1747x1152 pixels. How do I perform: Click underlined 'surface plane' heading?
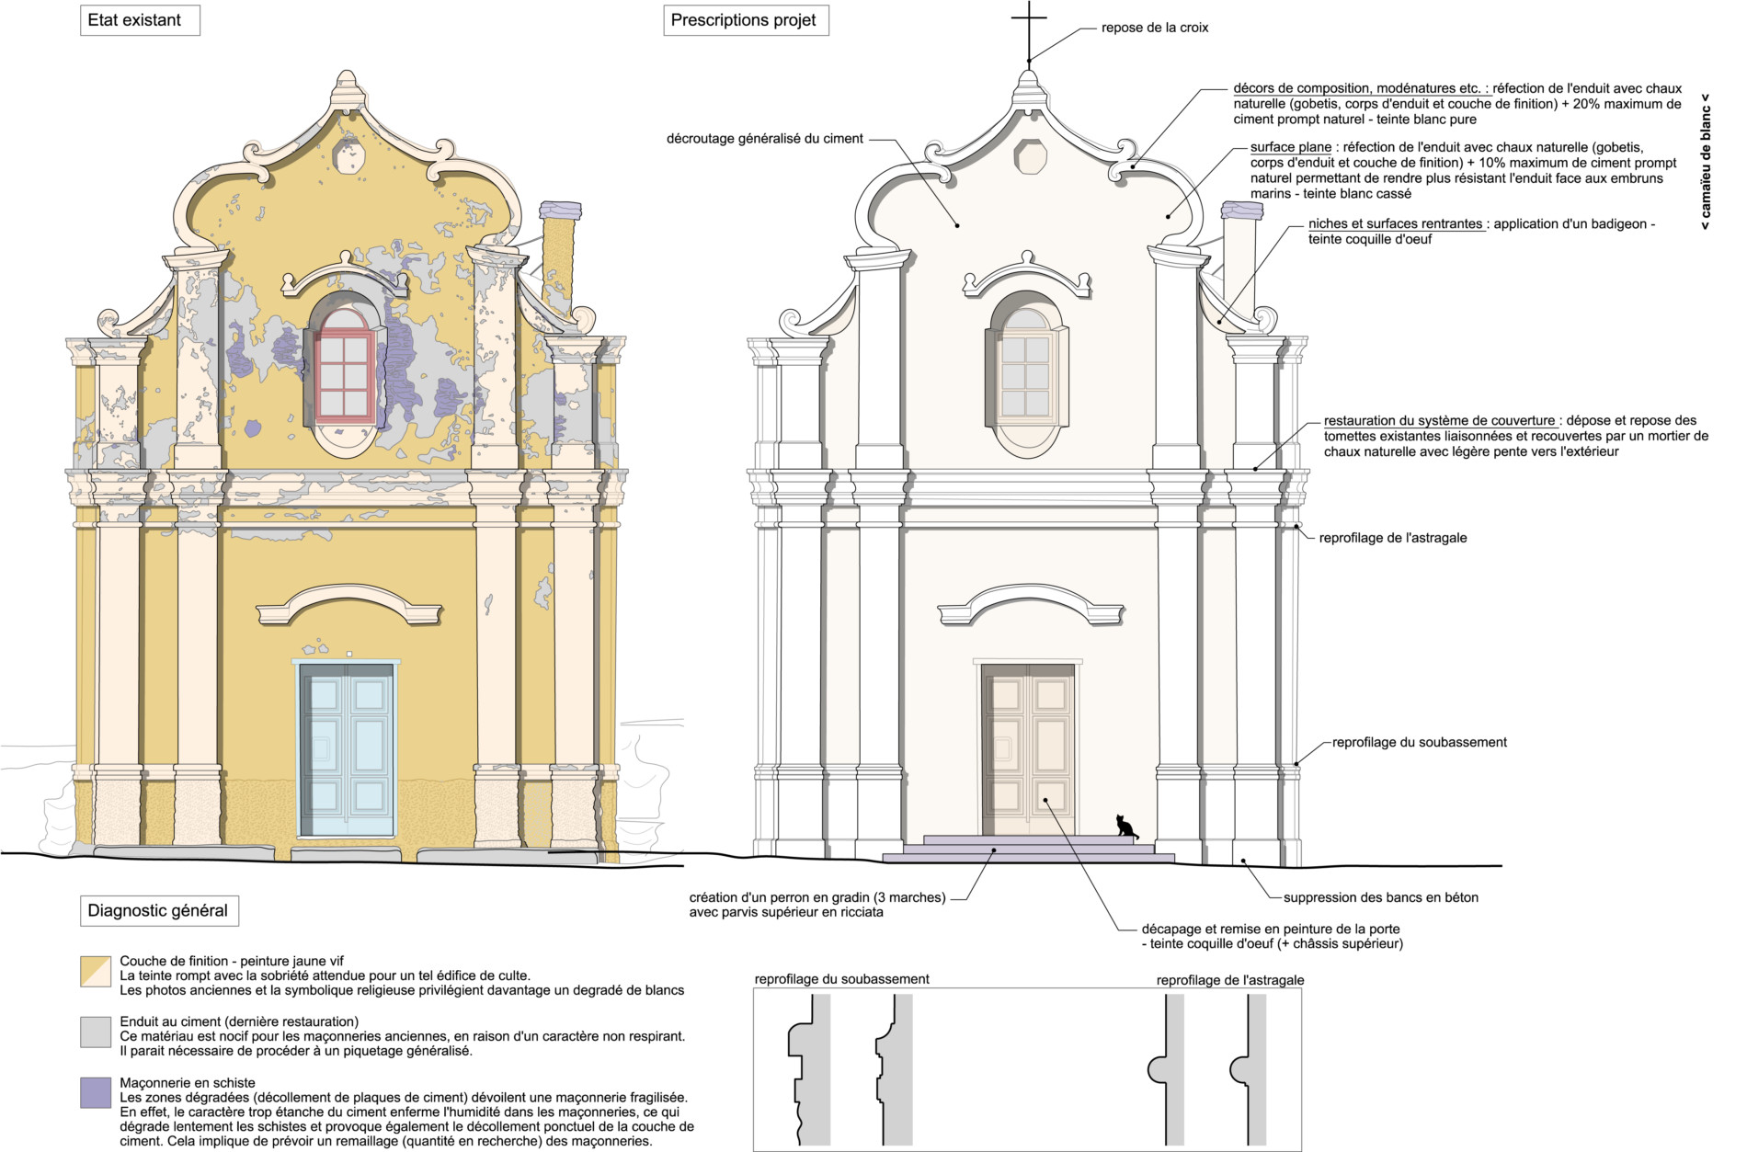pos(1290,147)
